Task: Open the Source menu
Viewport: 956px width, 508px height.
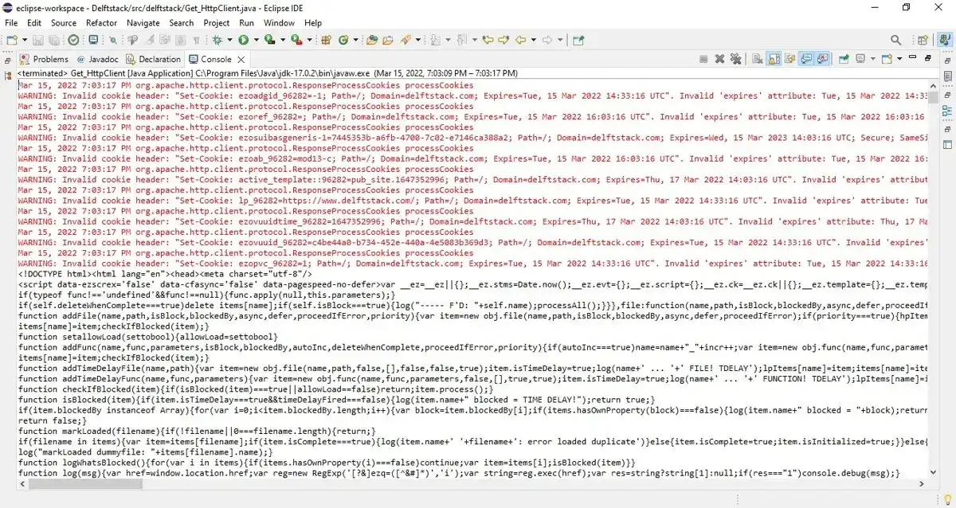Action: (x=64, y=23)
